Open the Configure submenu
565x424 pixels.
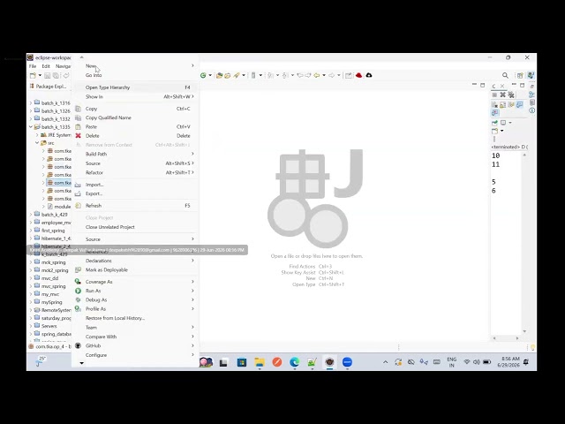pyautogui.click(x=136, y=355)
